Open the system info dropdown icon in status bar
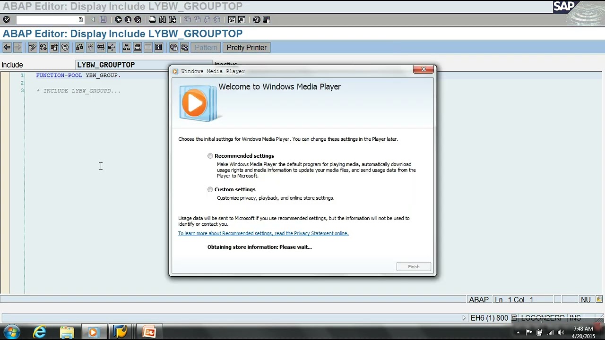 tap(514, 318)
